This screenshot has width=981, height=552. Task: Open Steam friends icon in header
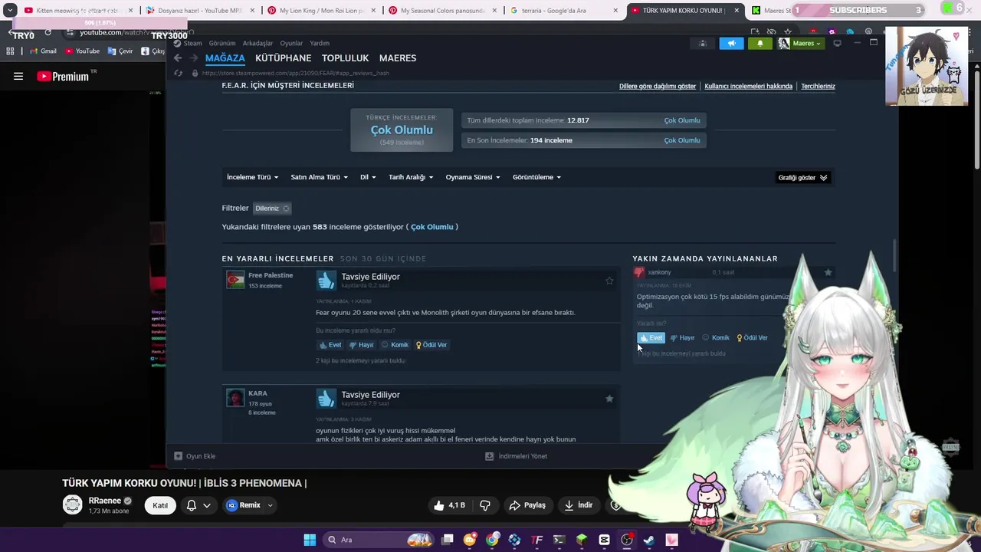pyautogui.click(x=703, y=43)
